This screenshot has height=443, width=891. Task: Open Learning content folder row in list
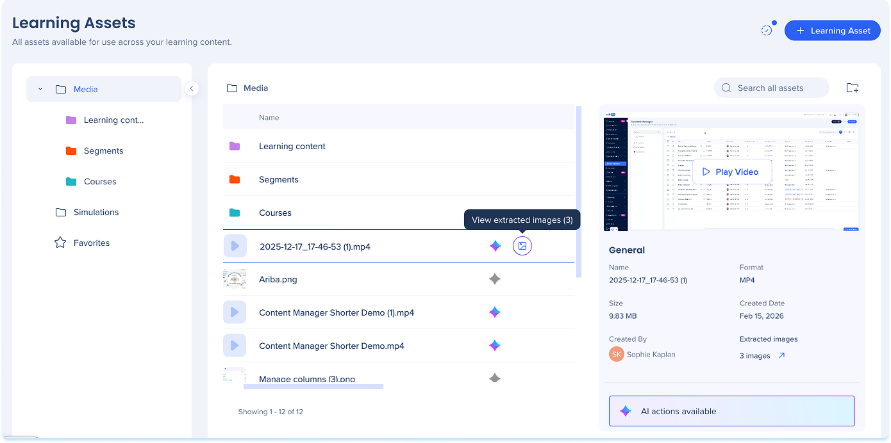292,146
